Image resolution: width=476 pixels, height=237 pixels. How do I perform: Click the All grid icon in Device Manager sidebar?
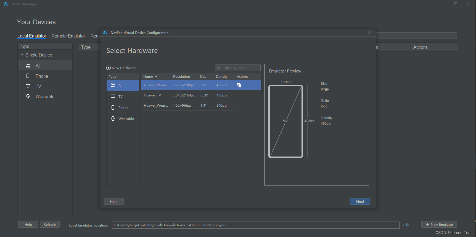point(28,66)
